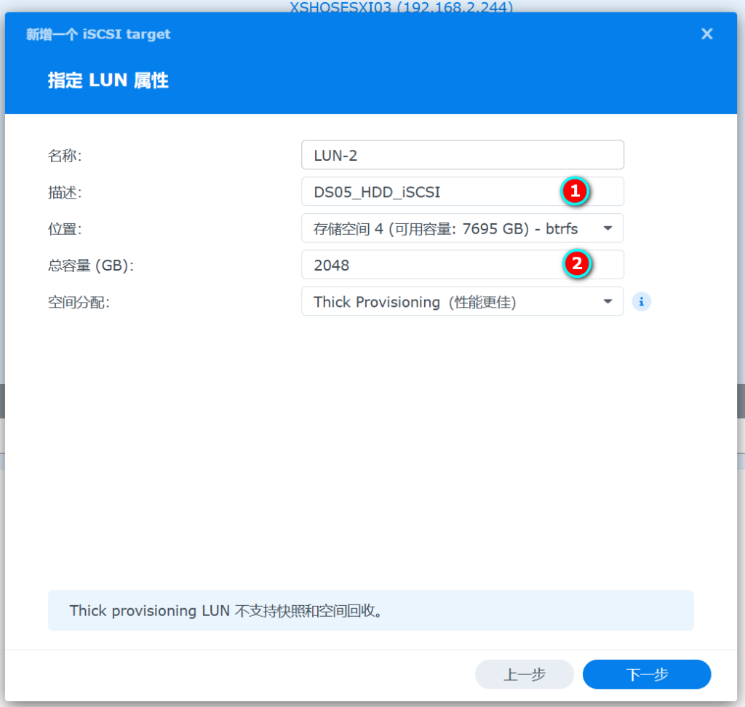
Task: Click the Thick provisioning LUN notice banner
Action: point(370,610)
